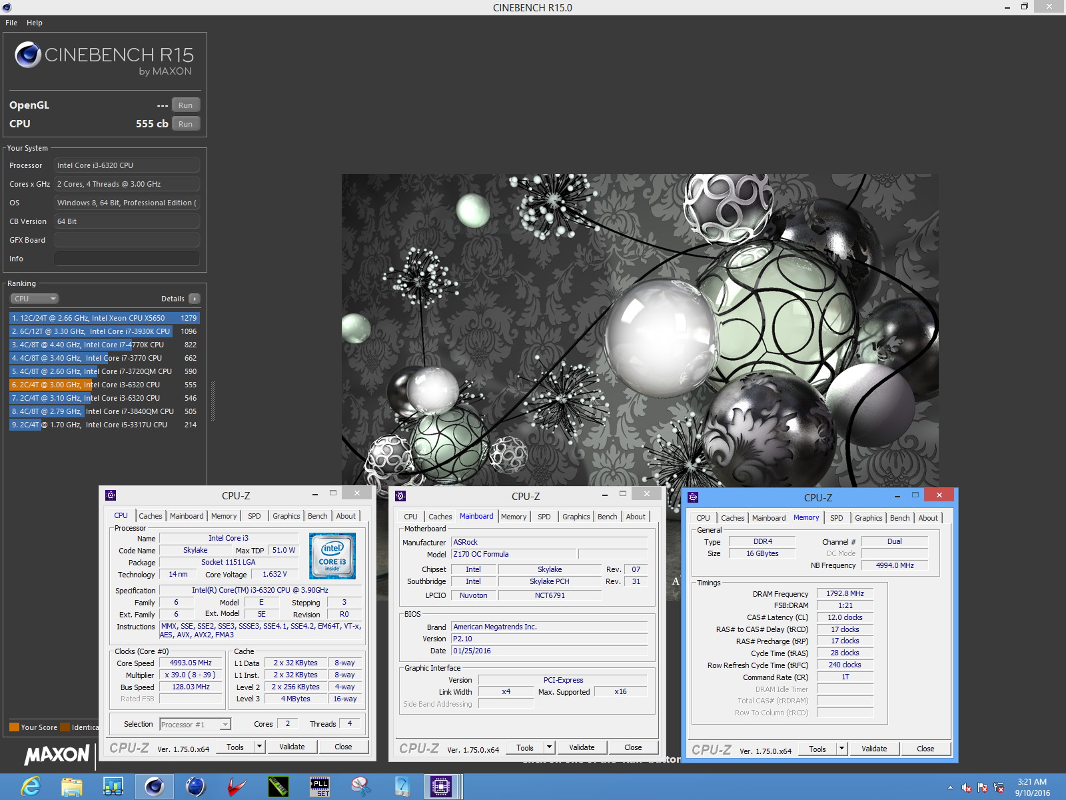Click the Info input field
This screenshot has width=1066, height=800.
[127, 259]
